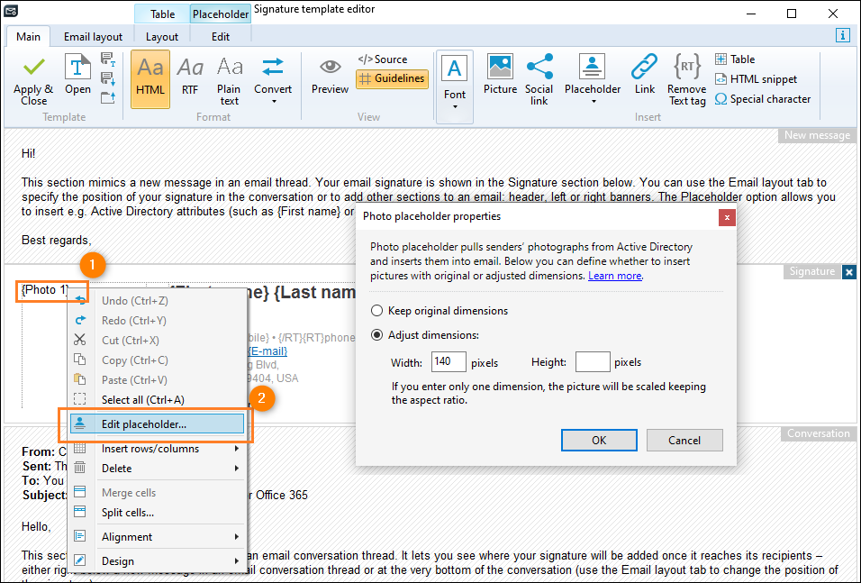The height and width of the screenshot is (583, 861).
Task: Open the Font dropdown
Action: [x=455, y=87]
